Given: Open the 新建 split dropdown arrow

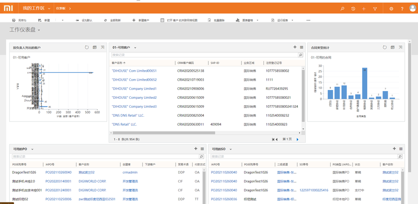Looking at the screenshot, I should click(62, 20).
